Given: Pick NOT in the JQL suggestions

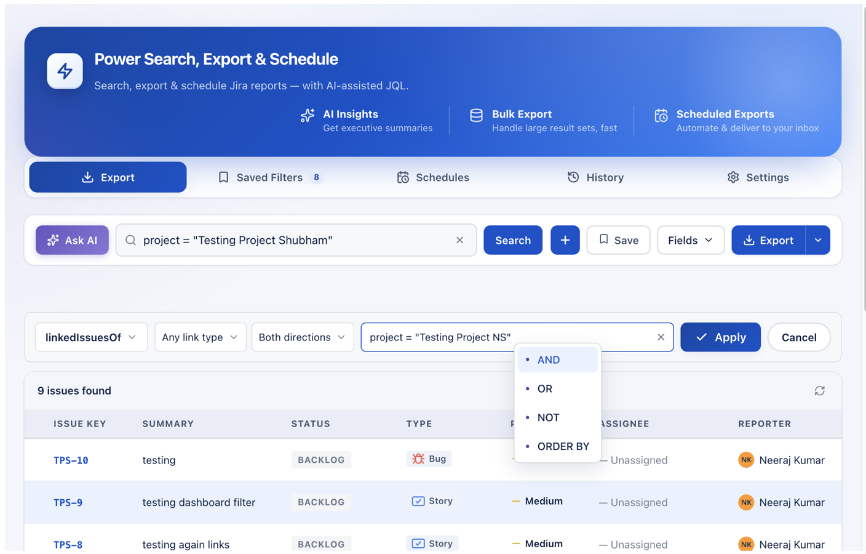Looking at the screenshot, I should coord(557,417).
